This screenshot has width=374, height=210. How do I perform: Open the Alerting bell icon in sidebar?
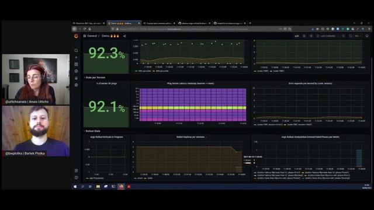click(x=76, y=78)
